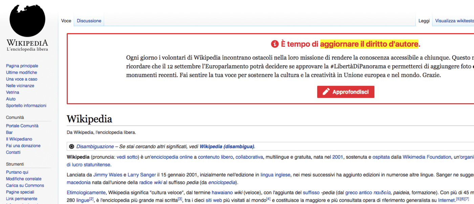Open the Visualizza wikitesto tab
Image resolution: width=474 pixels, height=204 pixels.
point(454,21)
